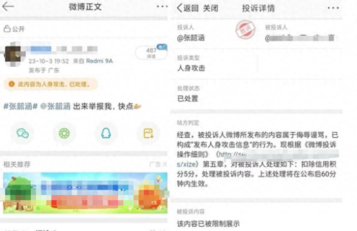Screen dimensions: 357x231
Task: Tap the back arrow on Weibo post
Action: pos(8,6)
